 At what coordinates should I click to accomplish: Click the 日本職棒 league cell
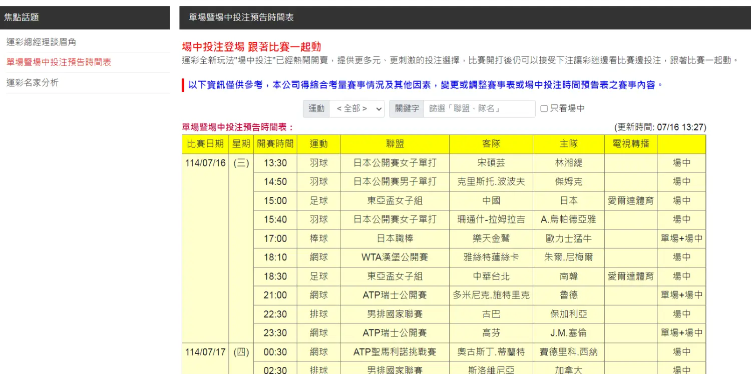click(395, 238)
